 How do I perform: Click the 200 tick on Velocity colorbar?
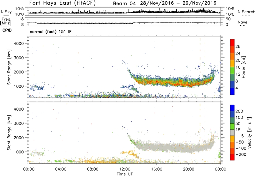click(x=239, y=111)
